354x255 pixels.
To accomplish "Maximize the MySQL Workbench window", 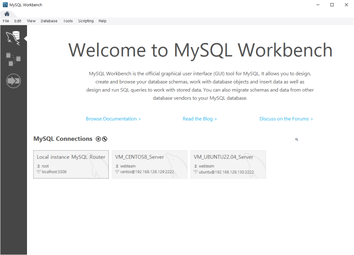I will pyautogui.click(x=332, y=5).
